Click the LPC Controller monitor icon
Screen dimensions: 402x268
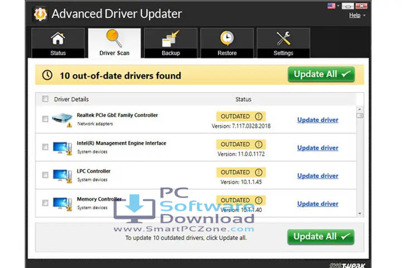(x=63, y=176)
